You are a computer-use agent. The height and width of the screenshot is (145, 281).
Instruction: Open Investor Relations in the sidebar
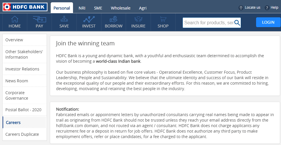(x=25, y=69)
